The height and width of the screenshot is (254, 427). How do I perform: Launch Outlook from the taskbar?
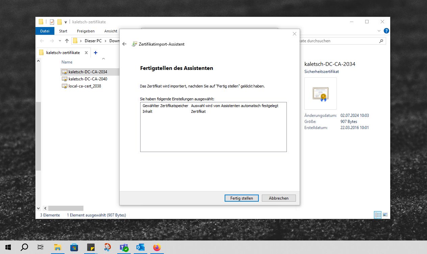pos(140,247)
